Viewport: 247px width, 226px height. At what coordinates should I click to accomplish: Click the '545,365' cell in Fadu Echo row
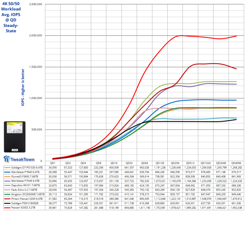tap(129, 190)
